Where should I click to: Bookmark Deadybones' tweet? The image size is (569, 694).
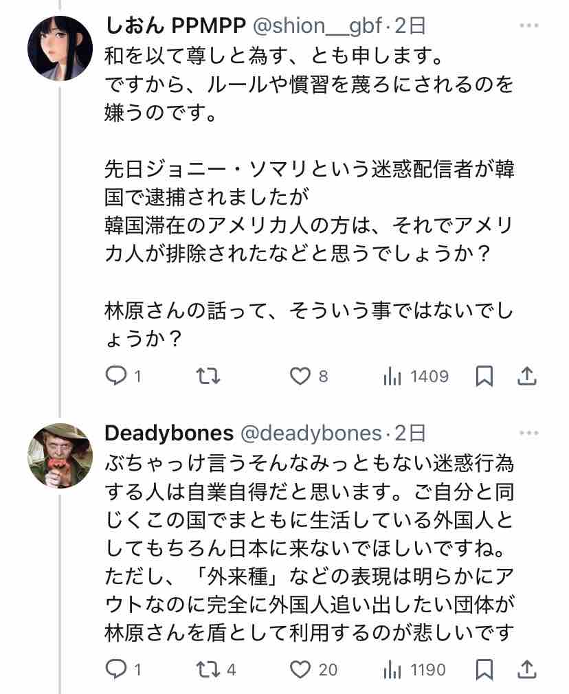484,669
